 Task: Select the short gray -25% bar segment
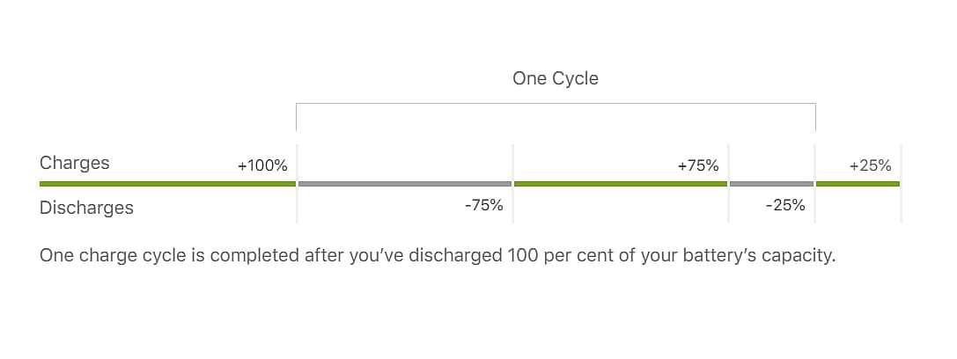coord(772,184)
